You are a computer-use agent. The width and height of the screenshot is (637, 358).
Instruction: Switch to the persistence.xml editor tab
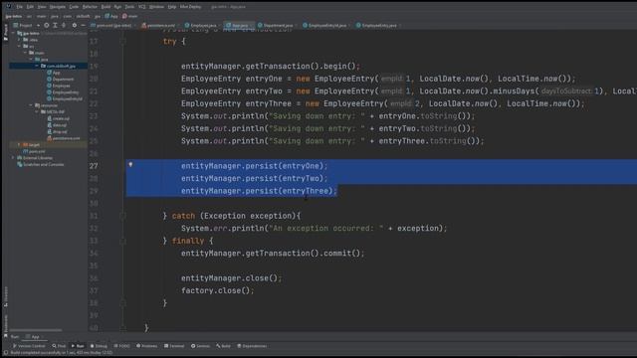(161, 25)
